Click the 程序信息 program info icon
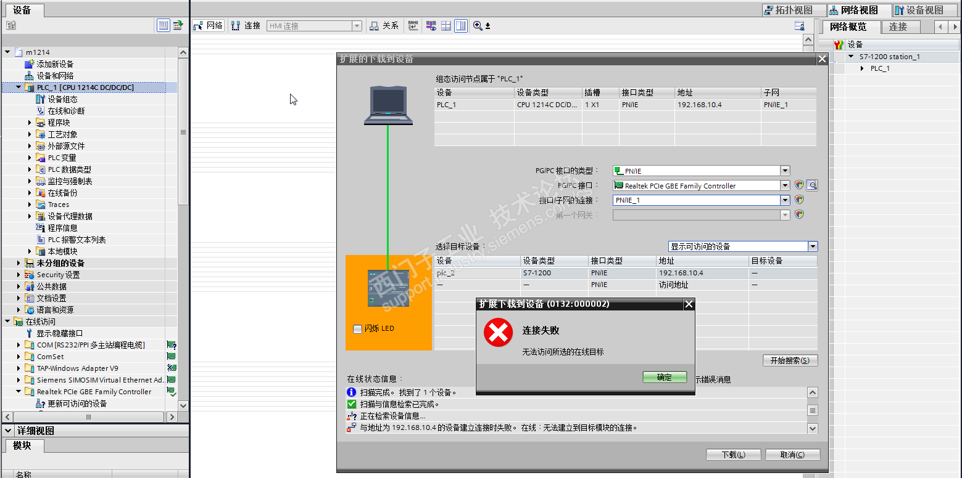This screenshot has width=962, height=478. click(x=41, y=228)
